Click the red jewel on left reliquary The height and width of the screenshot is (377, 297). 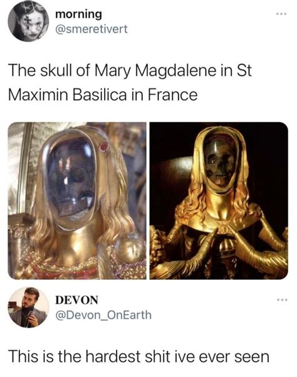pos(104,146)
